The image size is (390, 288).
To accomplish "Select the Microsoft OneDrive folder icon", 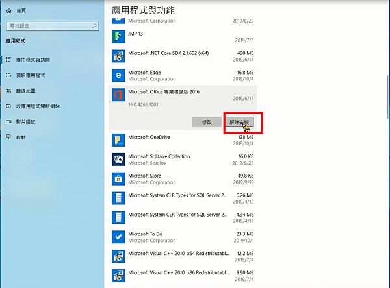I will 119,140.
